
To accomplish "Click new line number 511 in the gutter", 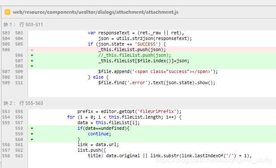I will coord(19,83).
